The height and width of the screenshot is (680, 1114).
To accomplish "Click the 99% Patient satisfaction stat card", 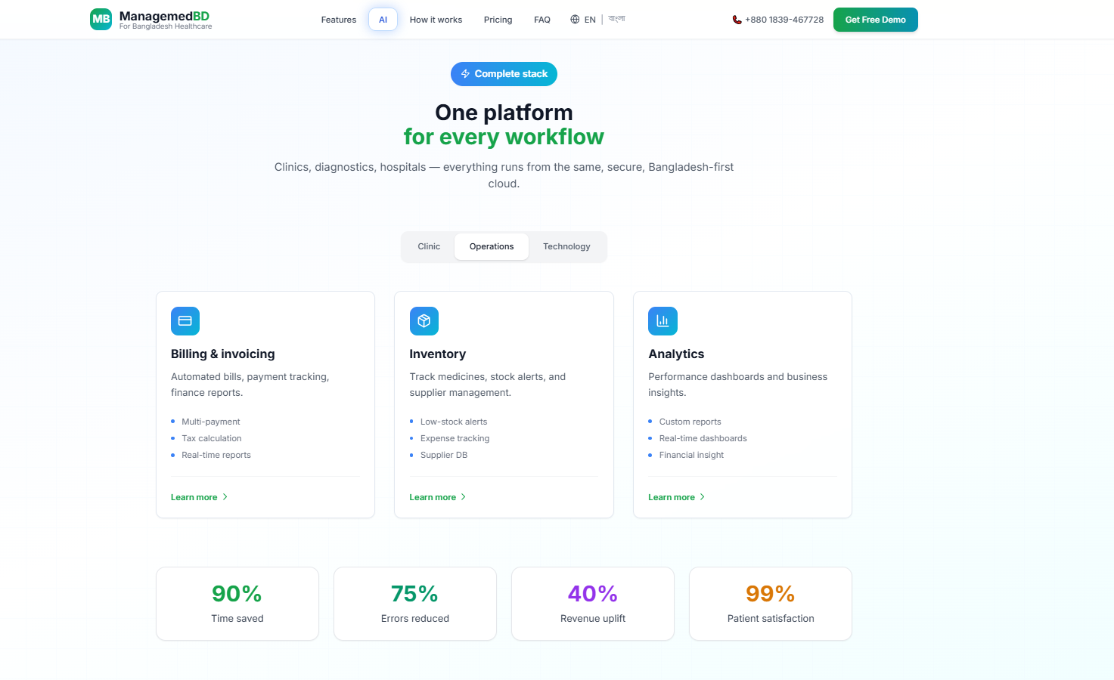I will 771,604.
